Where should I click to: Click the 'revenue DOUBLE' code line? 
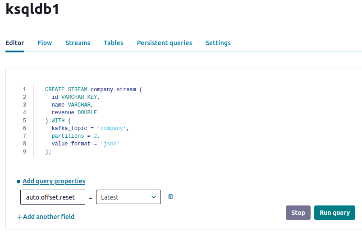click(x=74, y=112)
